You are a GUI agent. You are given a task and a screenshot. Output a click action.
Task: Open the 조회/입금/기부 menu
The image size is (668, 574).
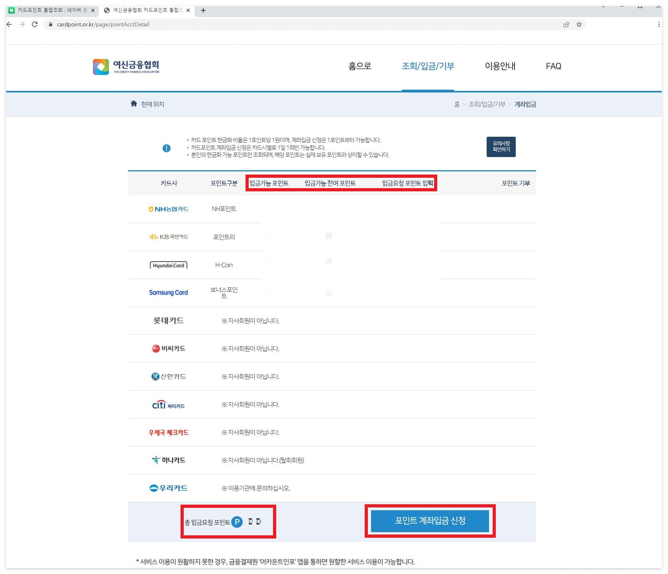click(428, 66)
